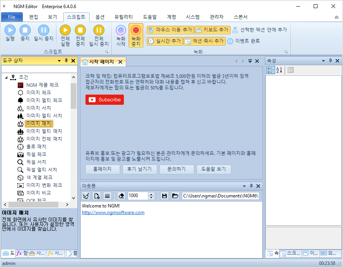Select 이미지 멀티 체크 item
This screenshot has height=268, width=343.
click(x=44, y=100)
